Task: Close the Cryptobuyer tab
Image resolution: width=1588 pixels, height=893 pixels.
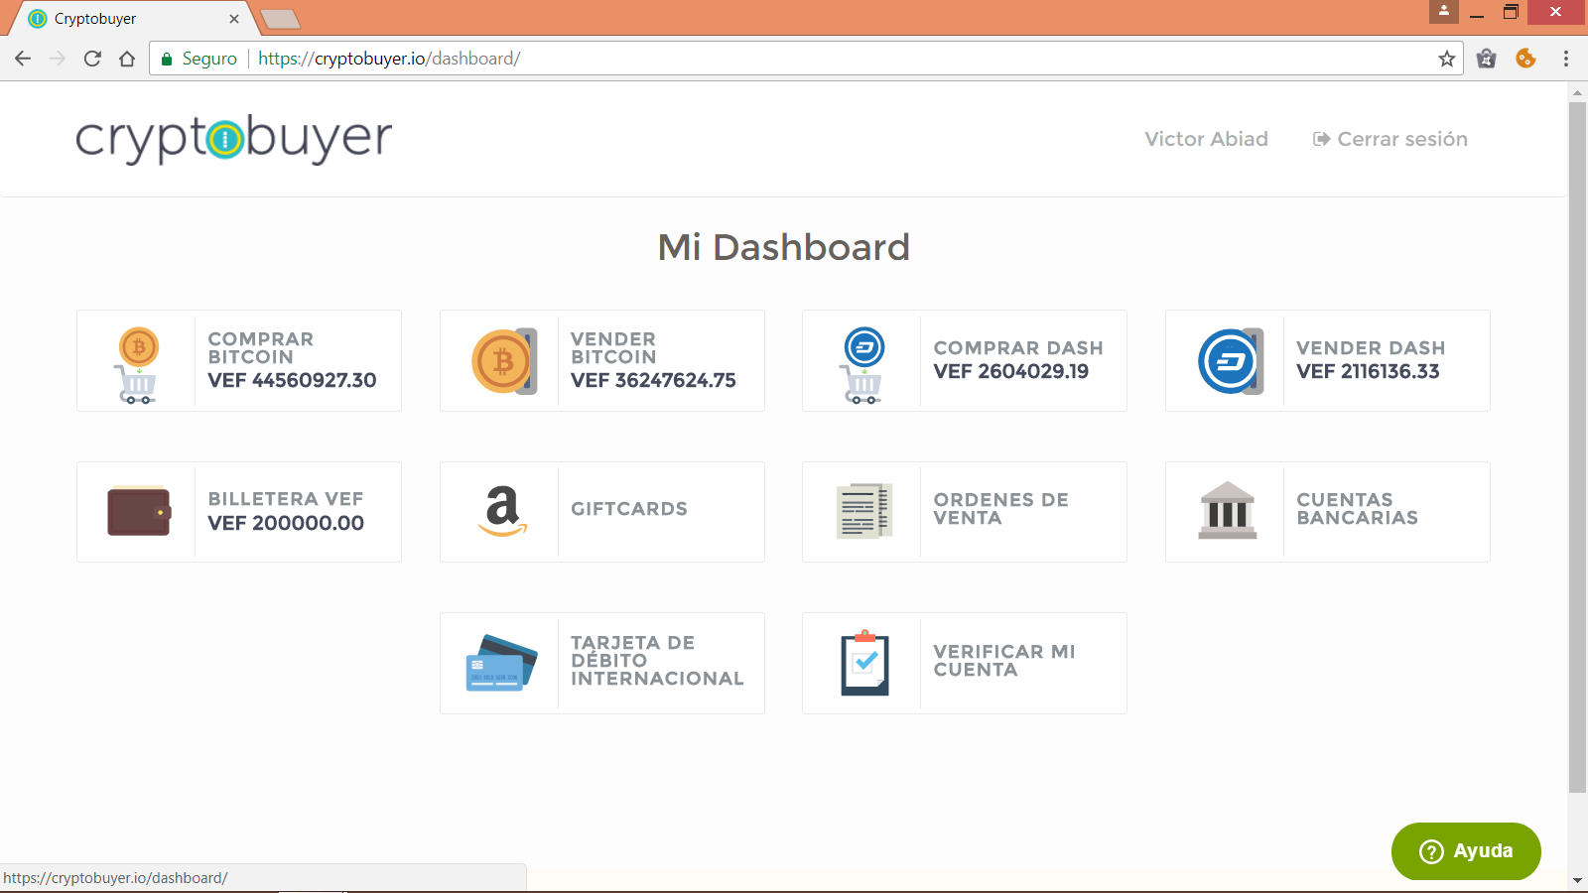Action: (234, 19)
